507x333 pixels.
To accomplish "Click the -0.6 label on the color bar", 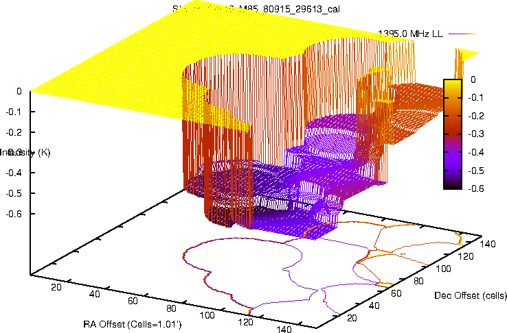I will 475,188.
